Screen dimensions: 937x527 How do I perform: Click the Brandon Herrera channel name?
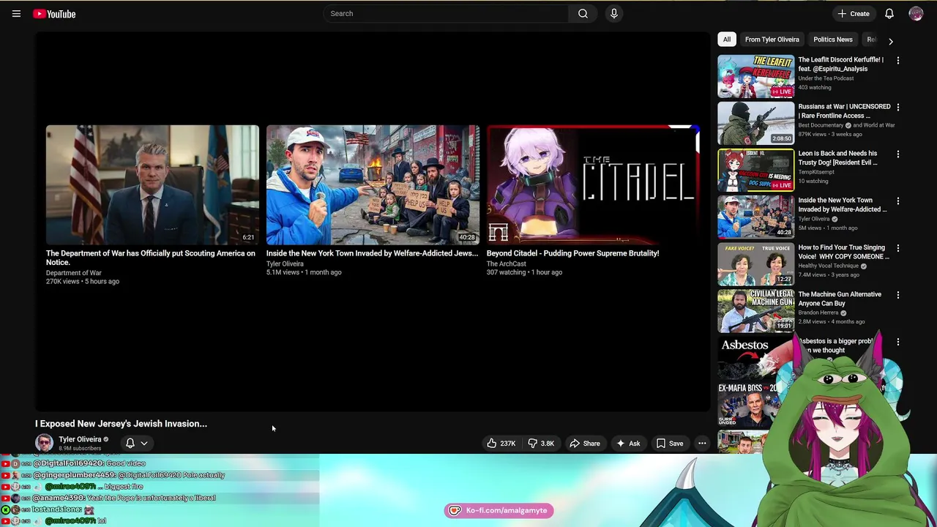click(818, 313)
